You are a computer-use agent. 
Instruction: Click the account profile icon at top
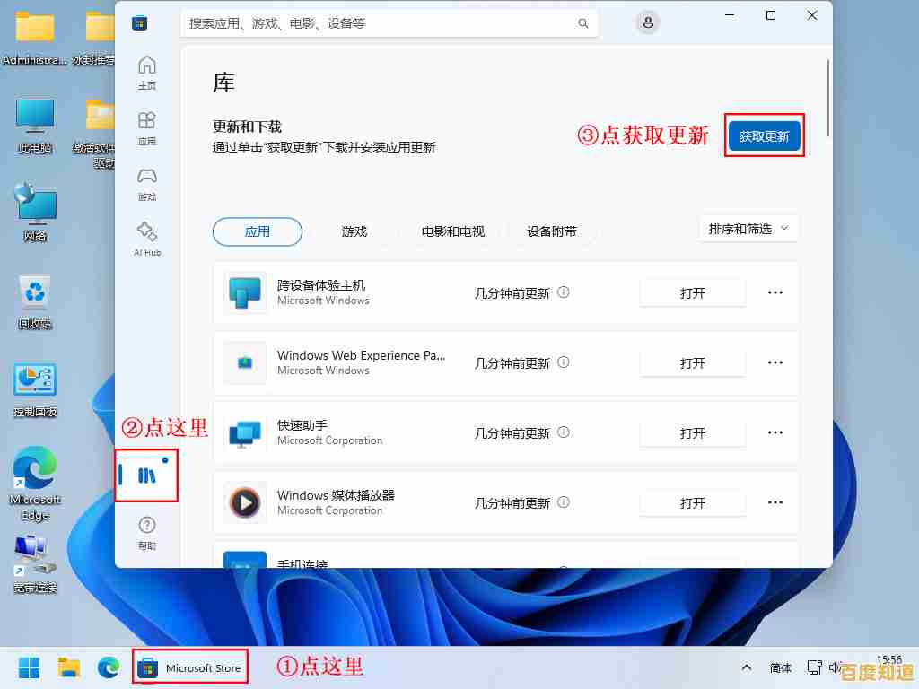[648, 22]
